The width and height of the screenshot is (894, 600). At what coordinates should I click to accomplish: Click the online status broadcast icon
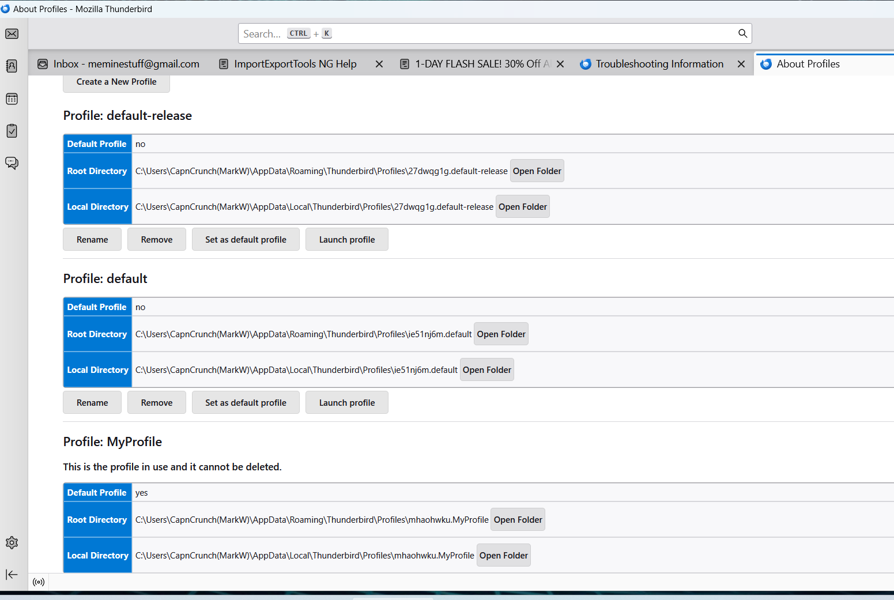tap(39, 582)
